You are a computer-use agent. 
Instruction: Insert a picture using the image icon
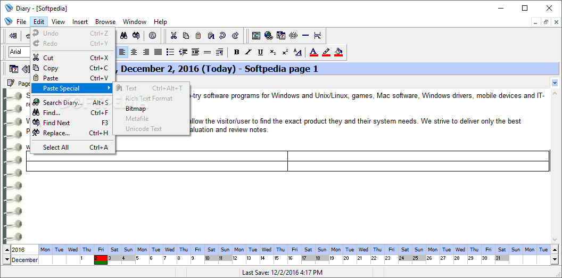click(x=256, y=36)
